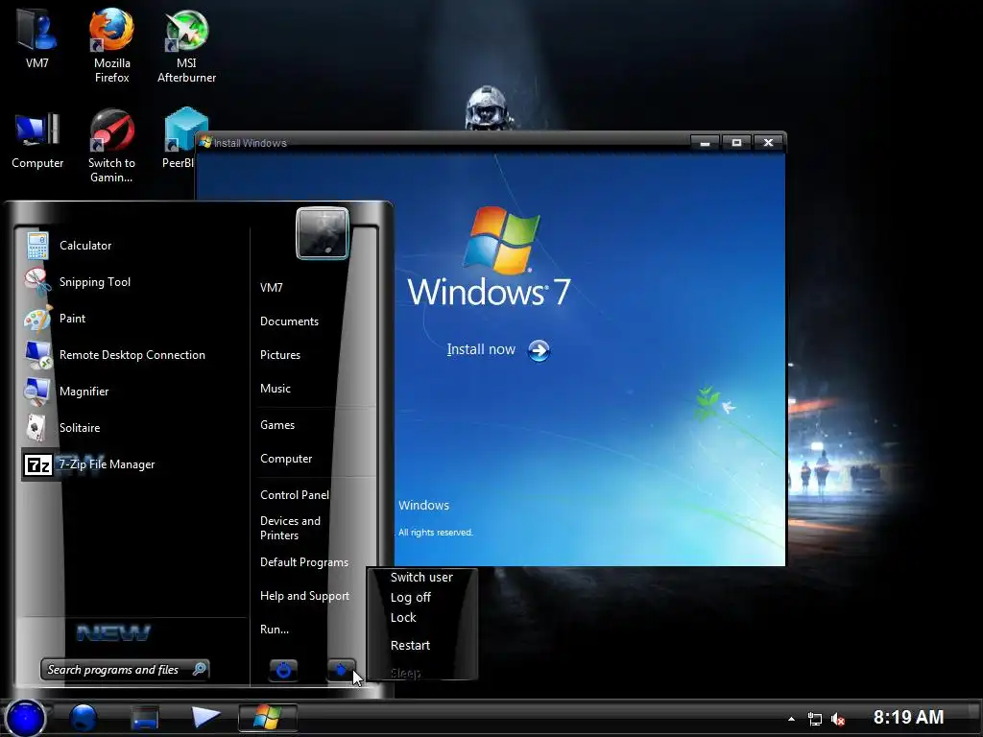Click the Start orb on the taskbar
Screen dimensions: 983x737
pyautogui.click(x=26, y=718)
